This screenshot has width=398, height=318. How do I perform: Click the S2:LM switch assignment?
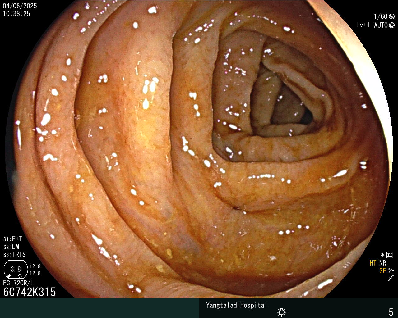[11, 247]
